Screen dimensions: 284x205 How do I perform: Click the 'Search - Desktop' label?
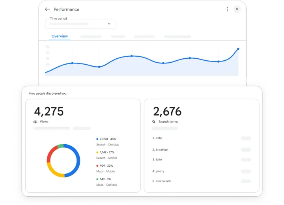(x=108, y=145)
